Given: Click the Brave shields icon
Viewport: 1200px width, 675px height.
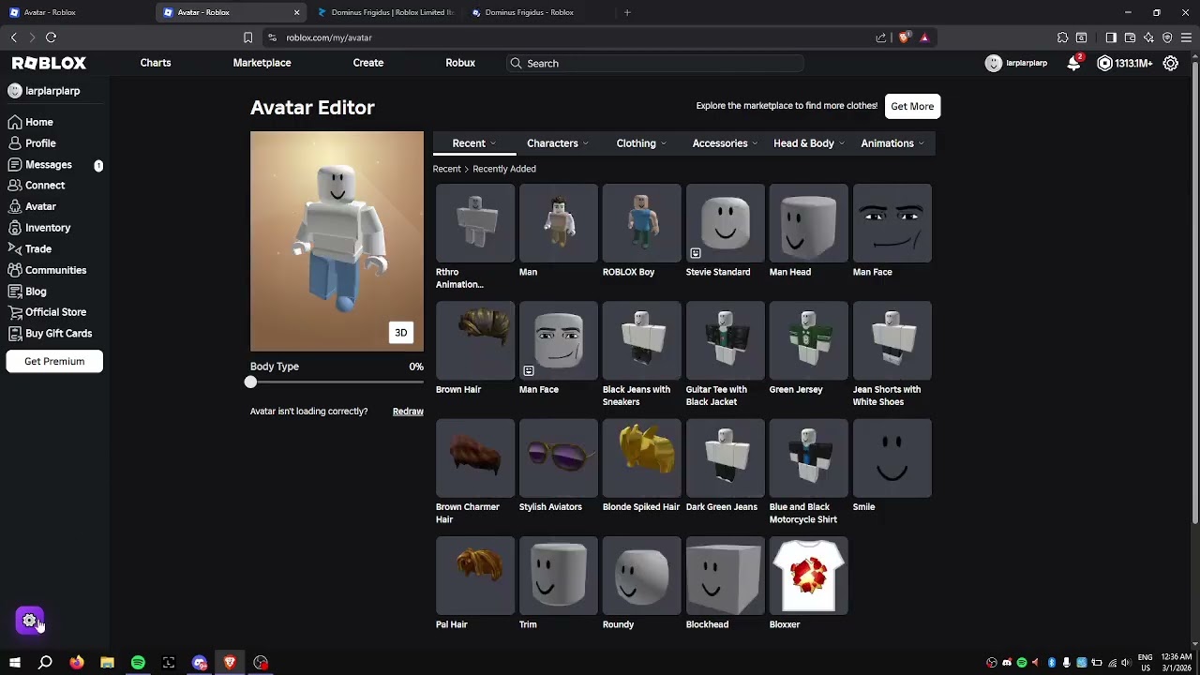Looking at the screenshot, I should point(904,37).
